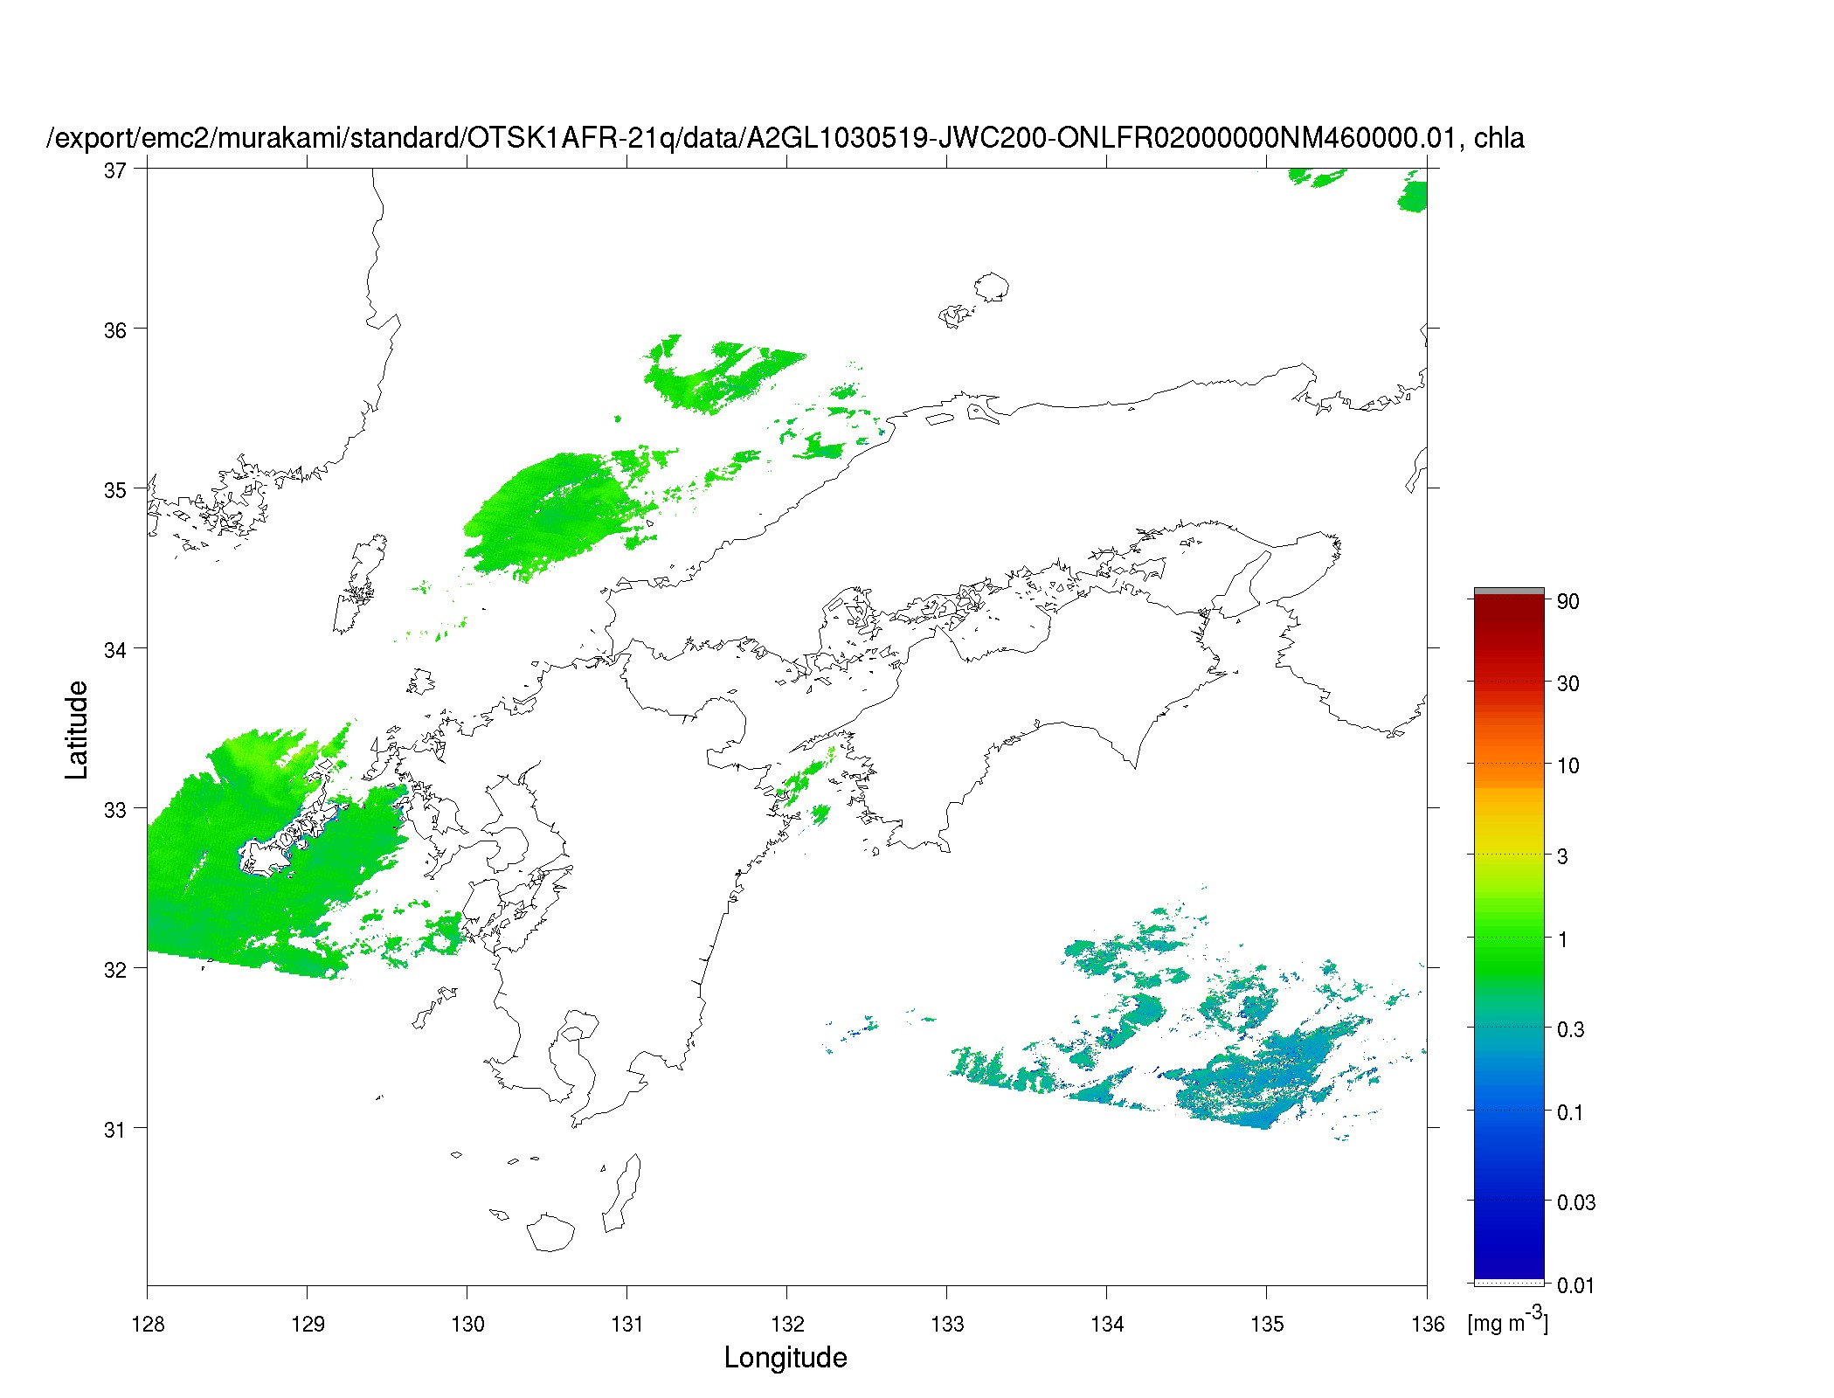The image size is (1834, 1398).
Task: Click the Longitude axis label
Action: 786,1358
